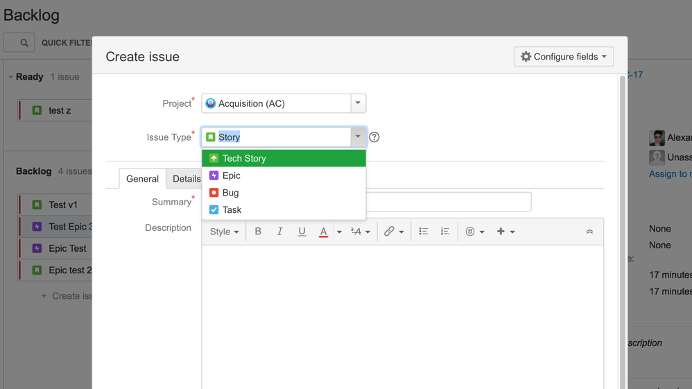Click the Project field showing Acquisition (AC)

coord(276,103)
